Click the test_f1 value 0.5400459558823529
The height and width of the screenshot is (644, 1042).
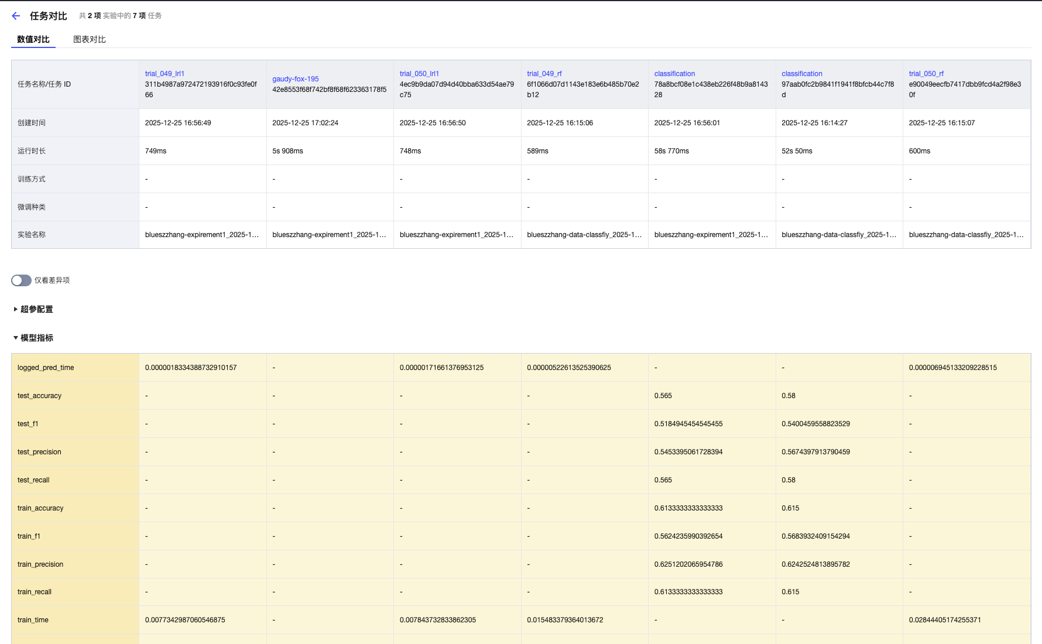815,424
